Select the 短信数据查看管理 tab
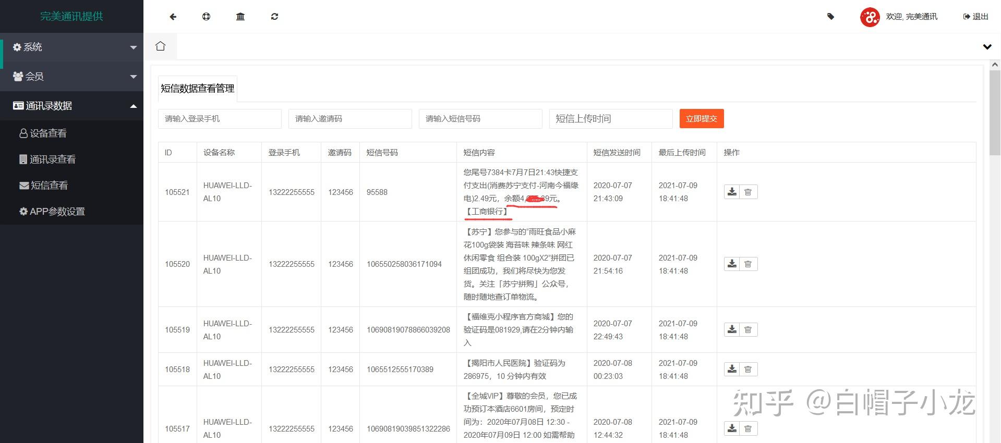1001x443 pixels. coord(198,89)
